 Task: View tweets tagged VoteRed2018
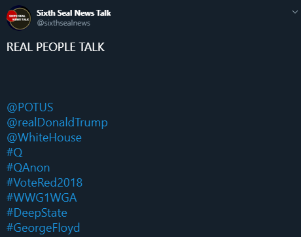[x=44, y=183]
